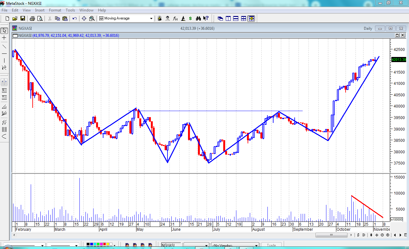Open the Format menu
409x249 pixels.
(x=55, y=10)
